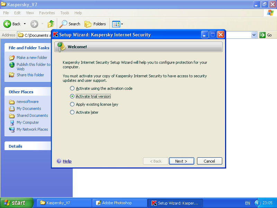Click Next in the Setup Wizard

click(181, 161)
